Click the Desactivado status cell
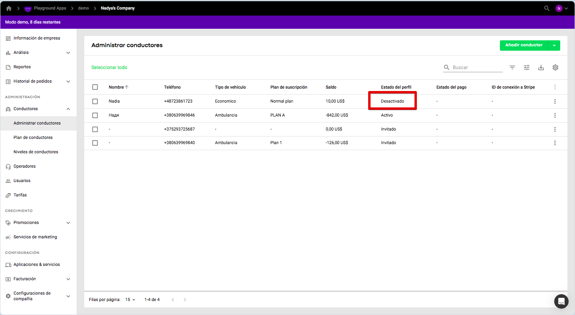This screenshot has height=315, width=575. (393, 101)
